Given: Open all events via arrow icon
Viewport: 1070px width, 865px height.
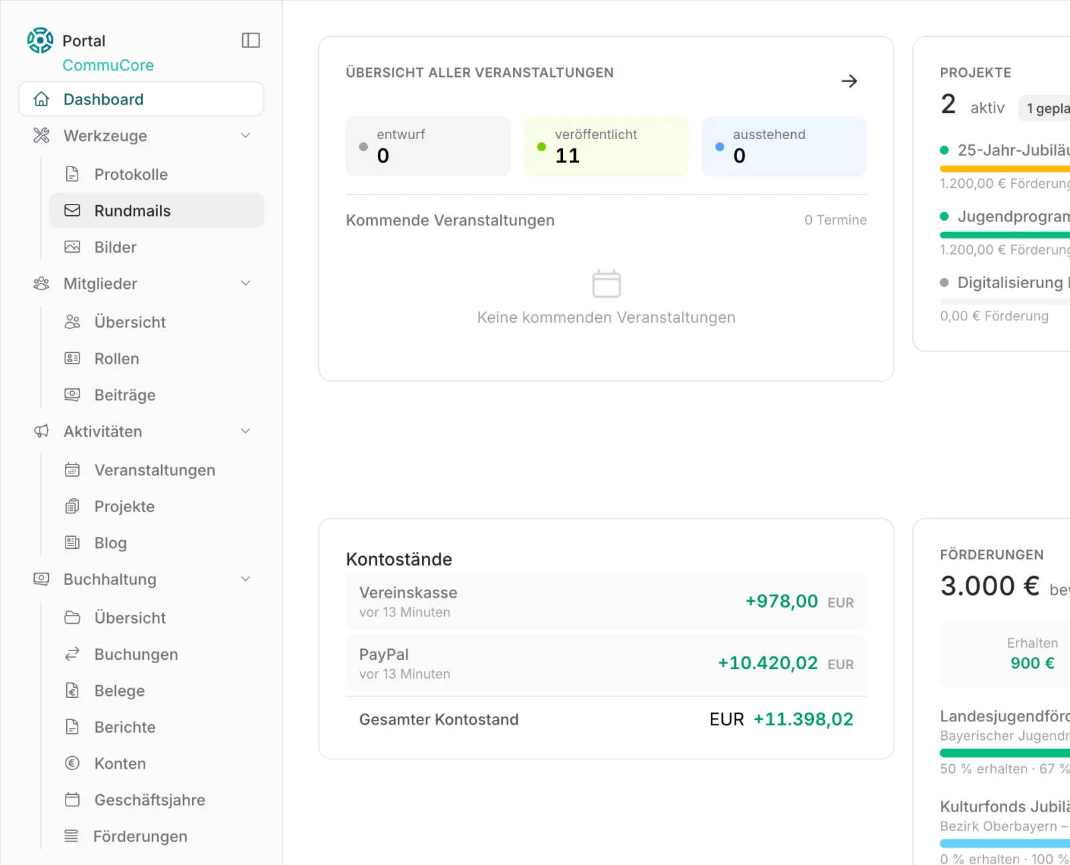Looking at the screenshot, I should coord(849,81).
